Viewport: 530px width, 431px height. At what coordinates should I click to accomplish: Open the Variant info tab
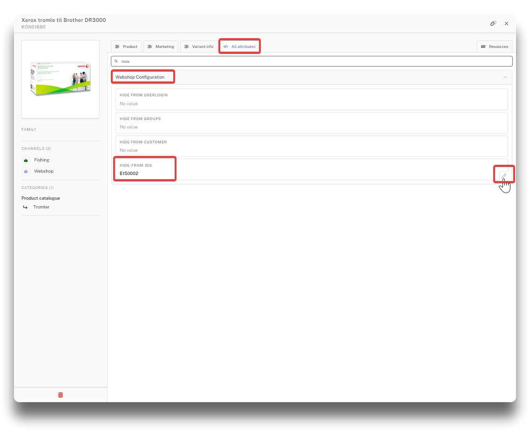click(x=199, y=47)
